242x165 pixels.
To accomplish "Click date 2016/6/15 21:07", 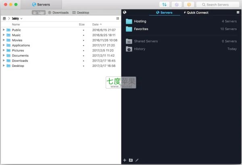I will (104, 30).
